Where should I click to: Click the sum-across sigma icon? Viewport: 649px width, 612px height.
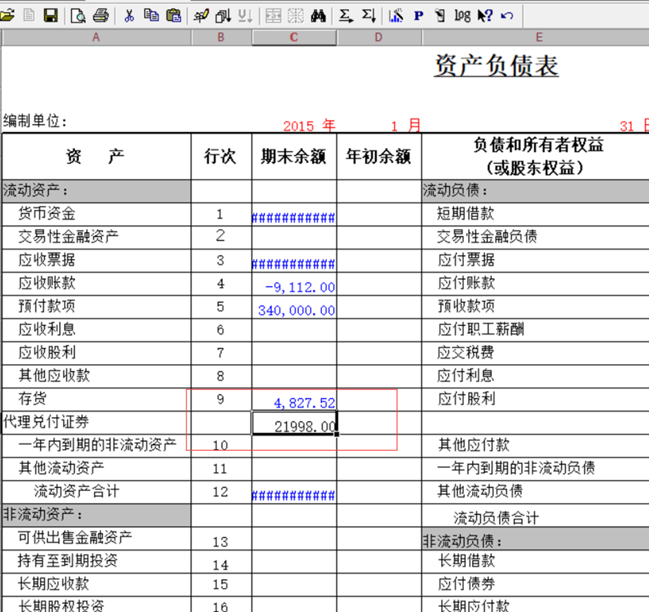pos(345,16)
